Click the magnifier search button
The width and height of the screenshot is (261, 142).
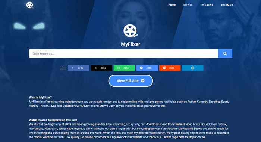click(225, 53)
